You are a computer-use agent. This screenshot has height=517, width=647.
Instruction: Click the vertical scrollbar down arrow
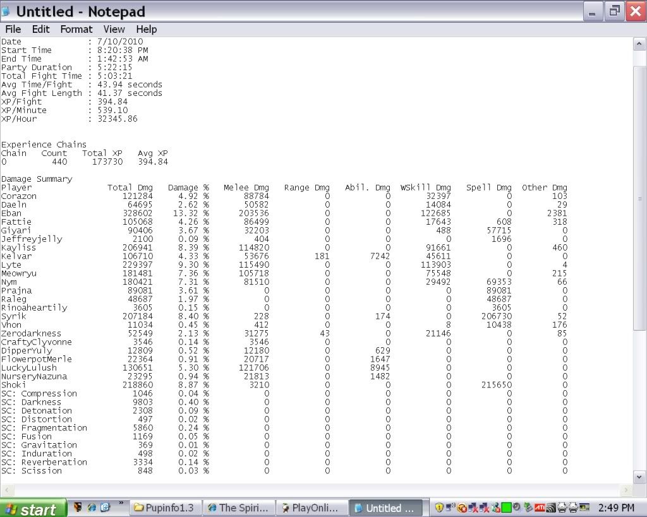[639, 477]
